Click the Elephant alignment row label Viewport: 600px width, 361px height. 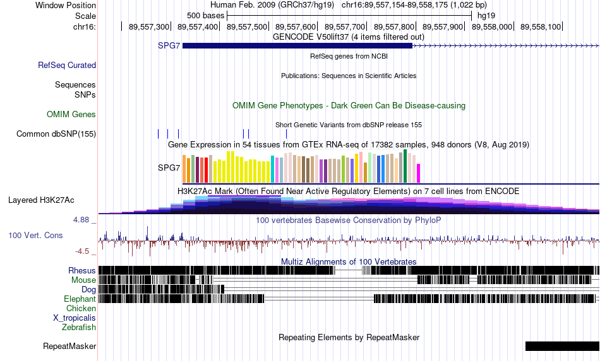[80, 299]
